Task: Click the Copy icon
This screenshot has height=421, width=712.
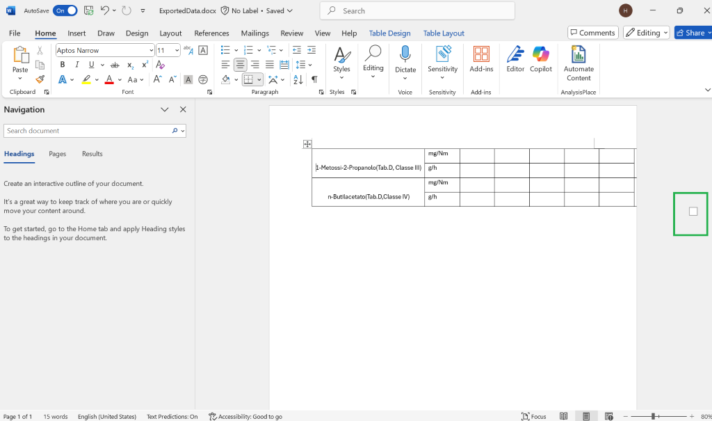Action: pos(40,65)
